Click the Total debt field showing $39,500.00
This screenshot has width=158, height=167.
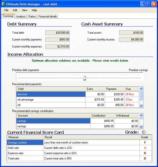pyautogui.click(x=57, y=33)
